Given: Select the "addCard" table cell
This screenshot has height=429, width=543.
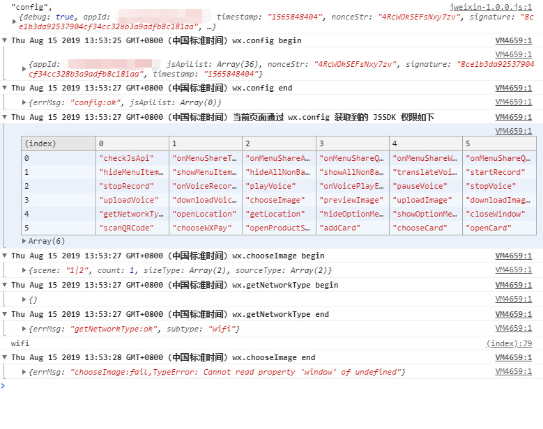Looking at the screenshot, I should (353, 228).
